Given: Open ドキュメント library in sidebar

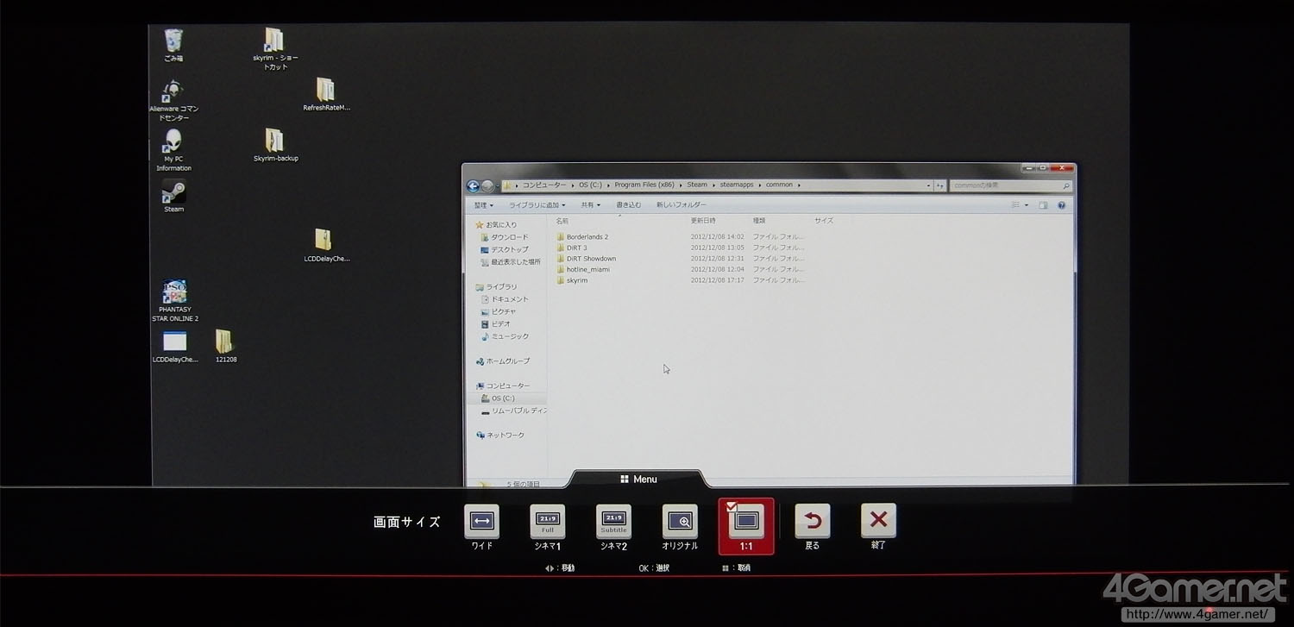Looking at the screenshot, I should tap(505, 299).
